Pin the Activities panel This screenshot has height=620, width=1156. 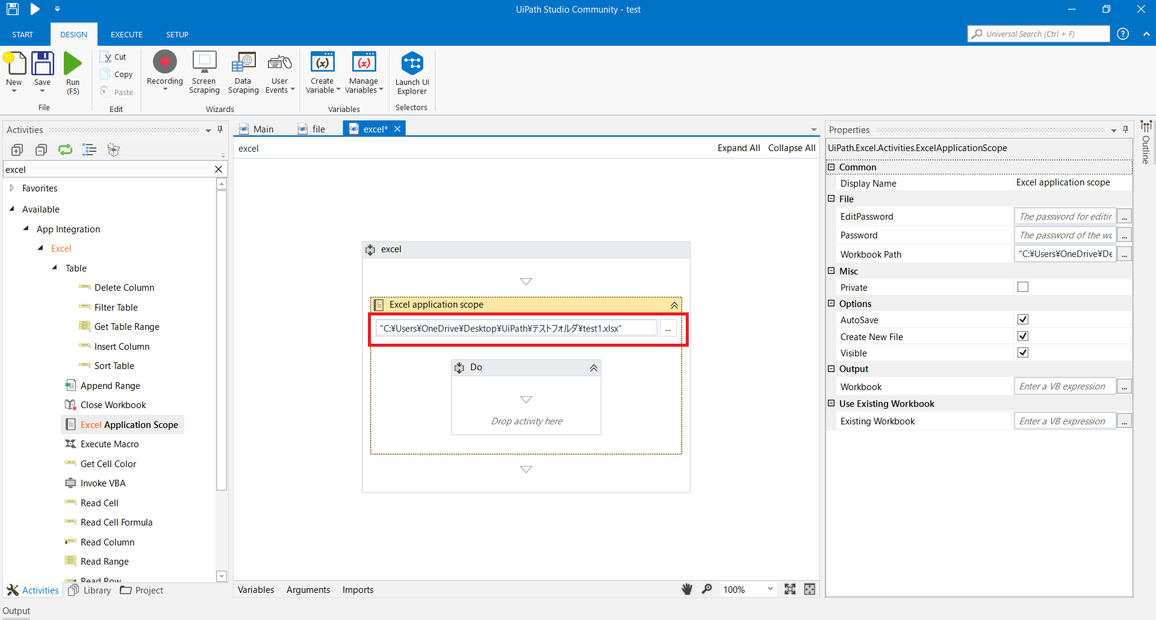[220, 129]
